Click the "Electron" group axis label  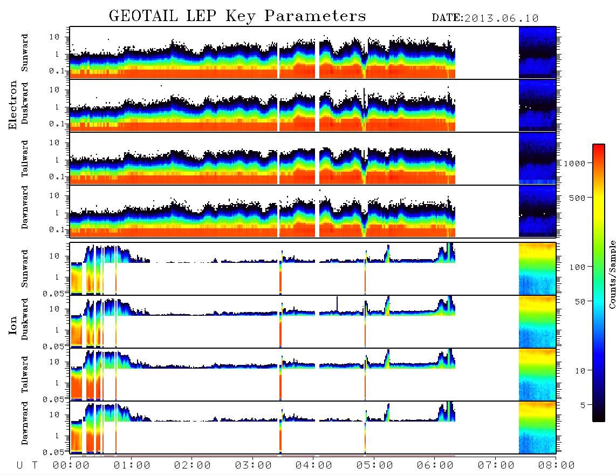point(12,105)
